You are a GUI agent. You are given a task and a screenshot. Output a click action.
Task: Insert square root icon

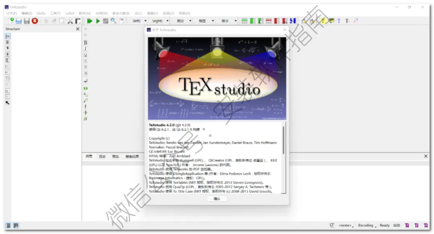tap(86, 119)
